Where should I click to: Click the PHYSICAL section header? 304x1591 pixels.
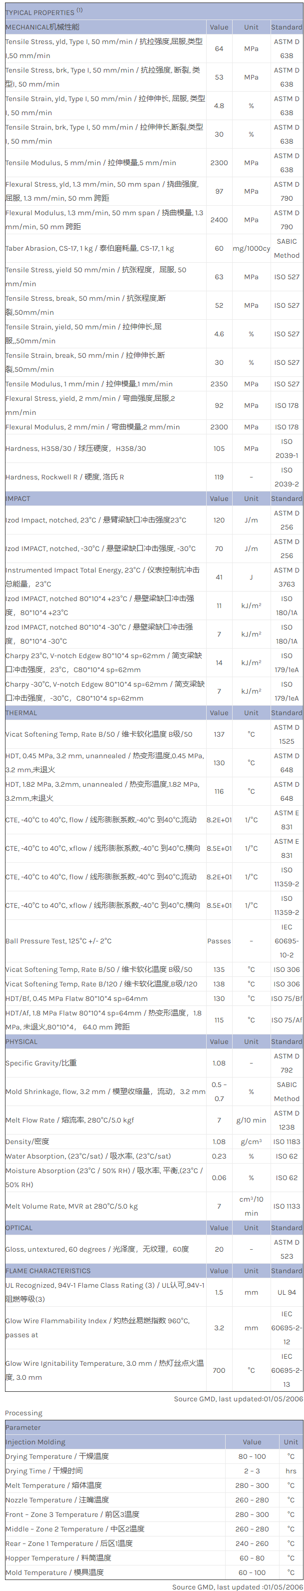tap(21, 1042)
